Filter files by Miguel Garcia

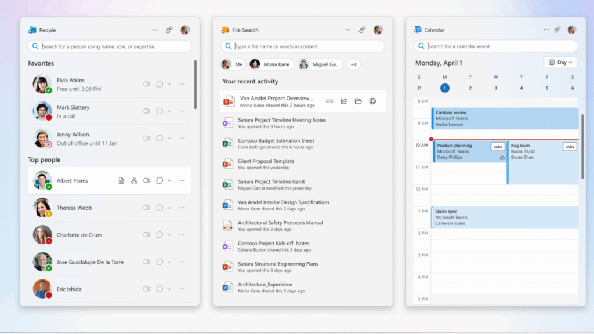click(321, 64)
